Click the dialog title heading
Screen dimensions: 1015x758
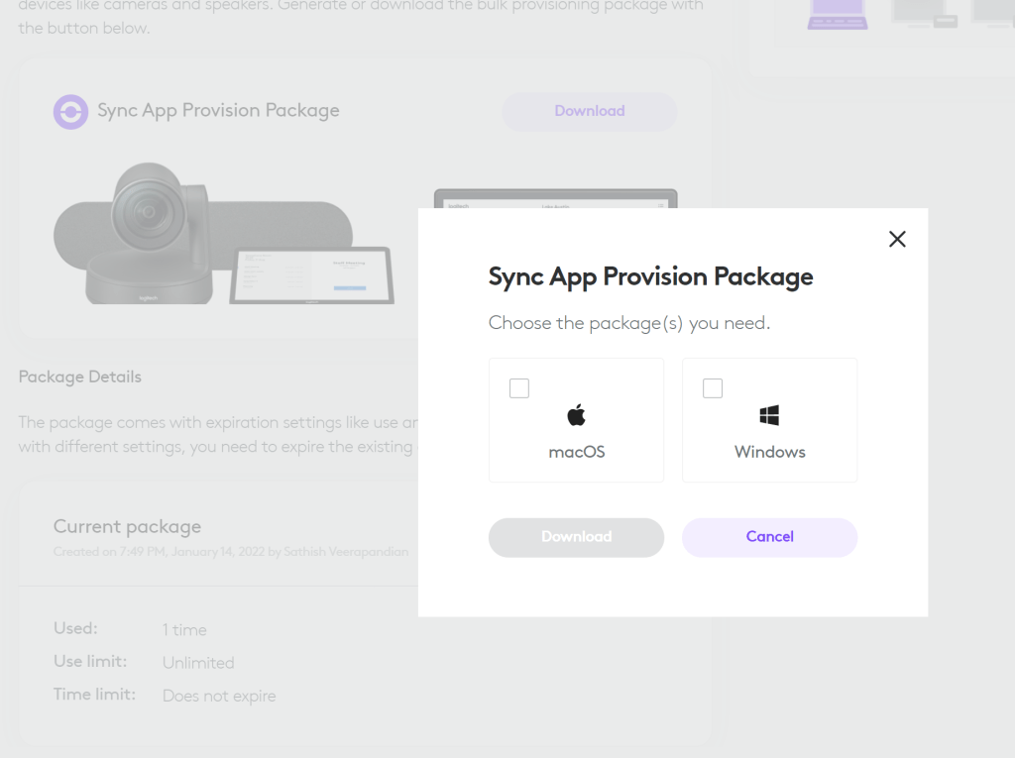point(650,276)
